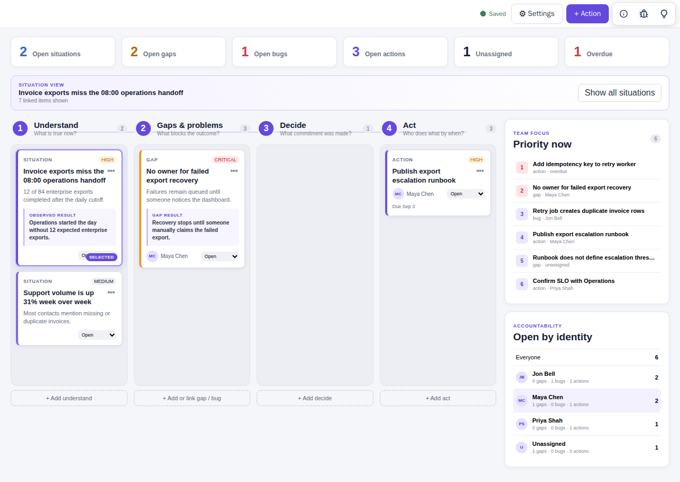Open status dropdown on No owner gap card
Image resolution: width=680 pixels, height=482 pixels.
220,256
